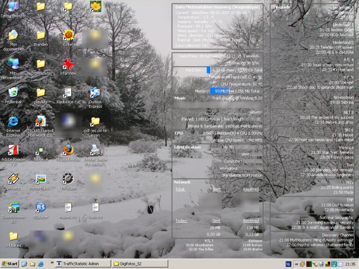Open Internet Explorer desktop icon
The width and height of the screenshot is (359, 269).
(13, 121)
